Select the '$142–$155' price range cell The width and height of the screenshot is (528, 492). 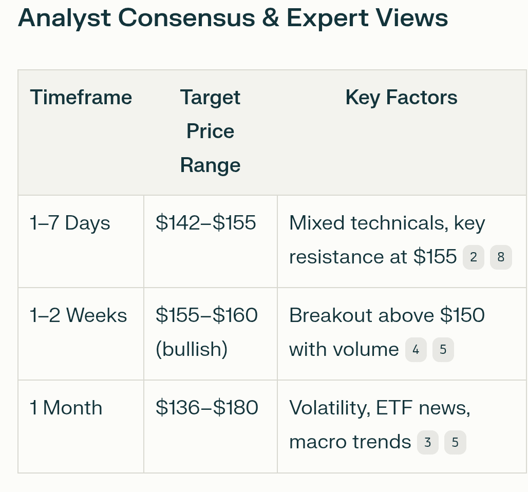pos(205,223)
